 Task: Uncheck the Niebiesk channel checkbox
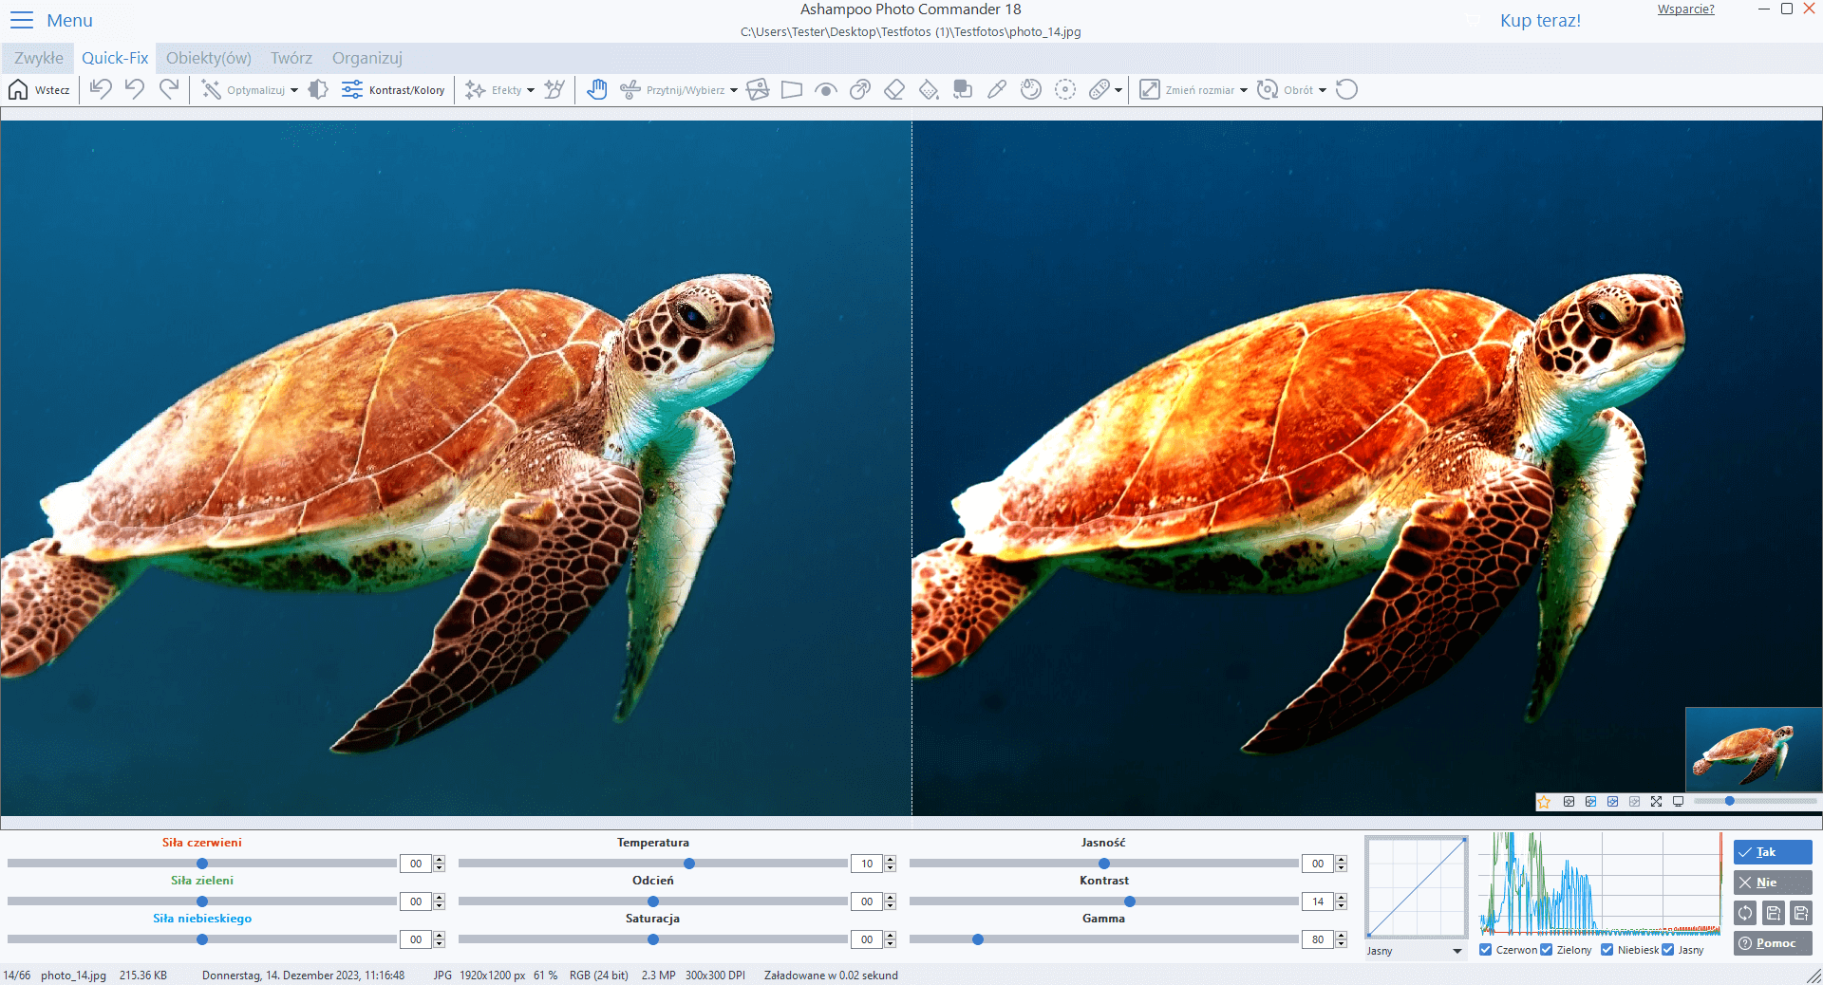point(1607,949)
